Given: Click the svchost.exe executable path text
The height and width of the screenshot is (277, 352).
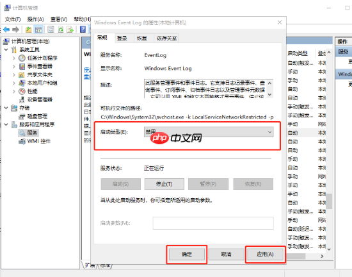Looking at the screenshot, I should (x=187, y=117).
